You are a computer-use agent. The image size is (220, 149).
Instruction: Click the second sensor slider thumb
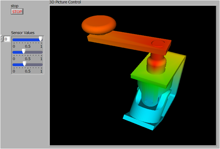coord(24,51)
